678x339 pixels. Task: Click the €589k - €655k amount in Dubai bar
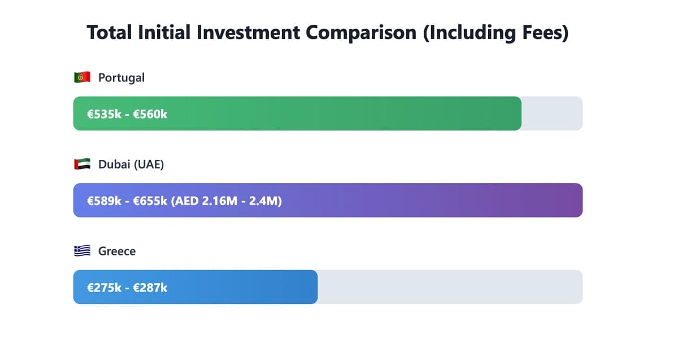[127, 201]
